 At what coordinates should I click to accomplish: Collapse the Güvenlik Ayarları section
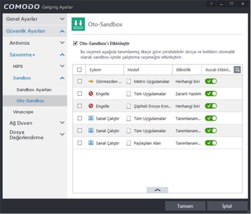[x=62, y=31]
